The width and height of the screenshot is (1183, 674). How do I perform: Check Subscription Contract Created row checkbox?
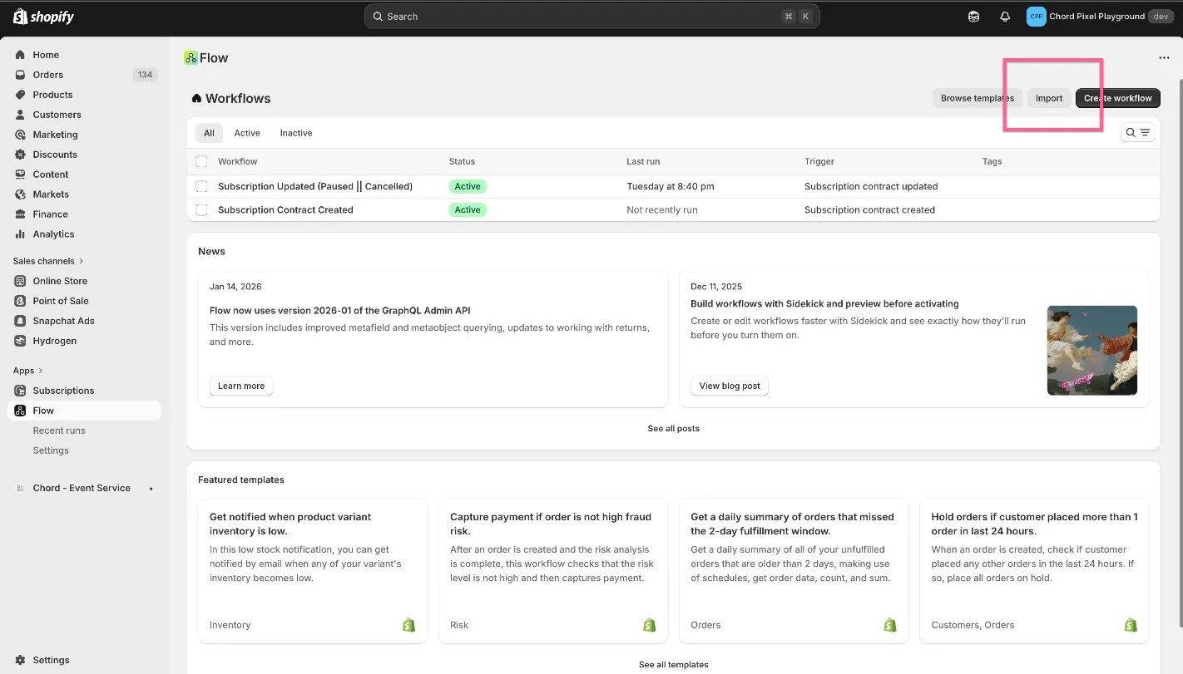201,209
